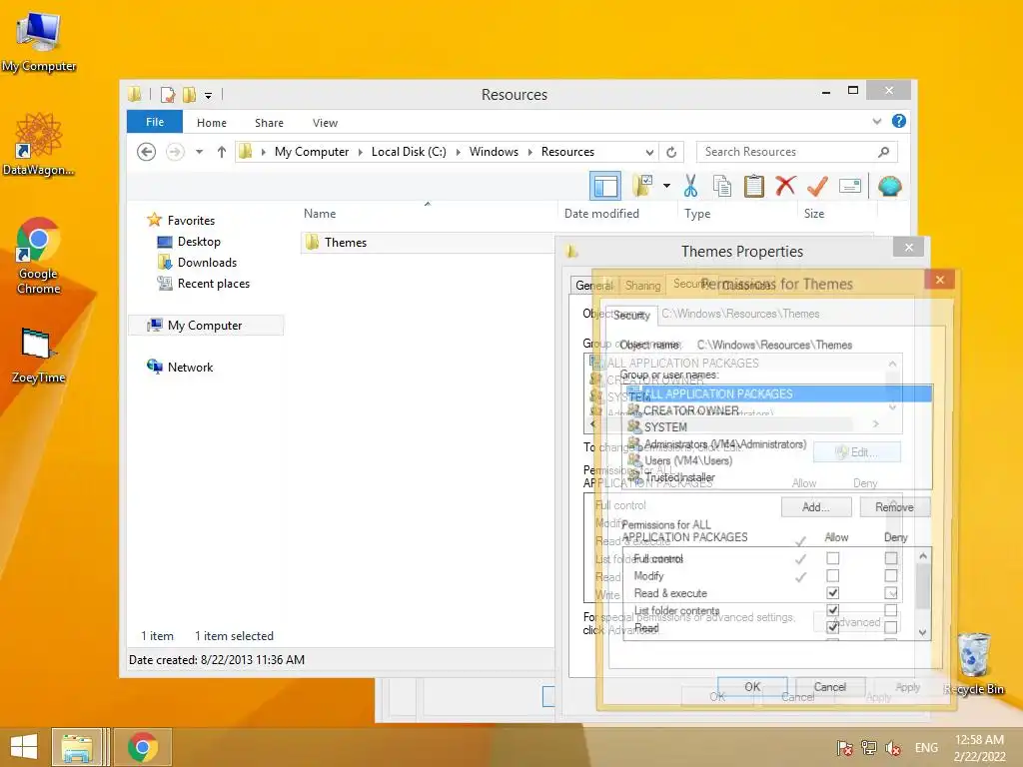1023x767 pixels.
Task: Click Chrome icon in the taskbar
Action: coord(142,747)
